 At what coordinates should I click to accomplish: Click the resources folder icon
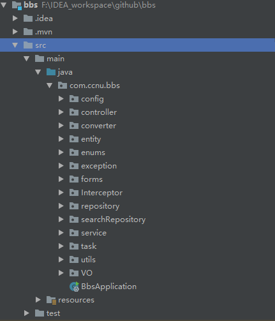[x=51, y=300]
